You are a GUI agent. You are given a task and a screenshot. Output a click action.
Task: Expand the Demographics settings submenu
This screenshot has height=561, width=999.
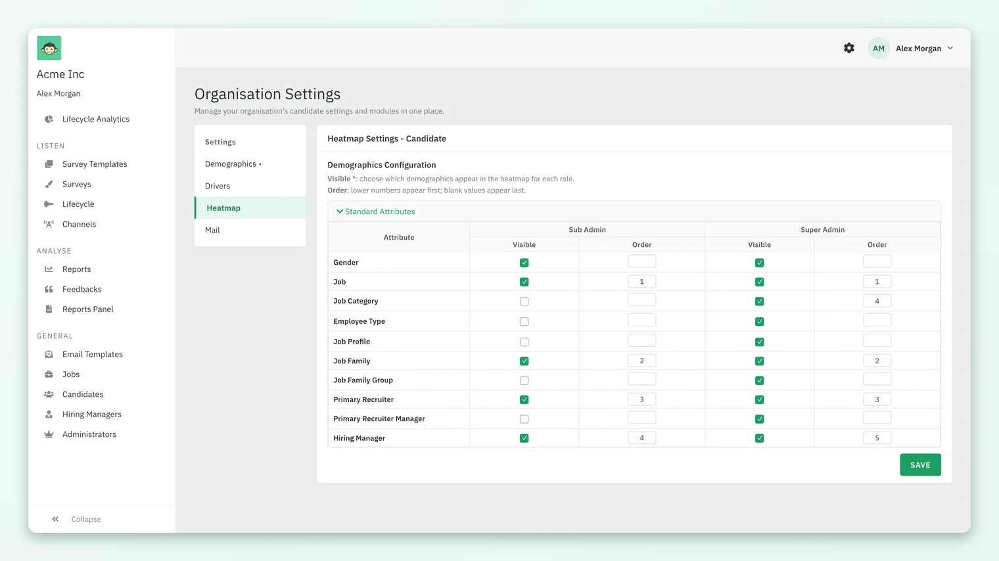pos(233,164)
